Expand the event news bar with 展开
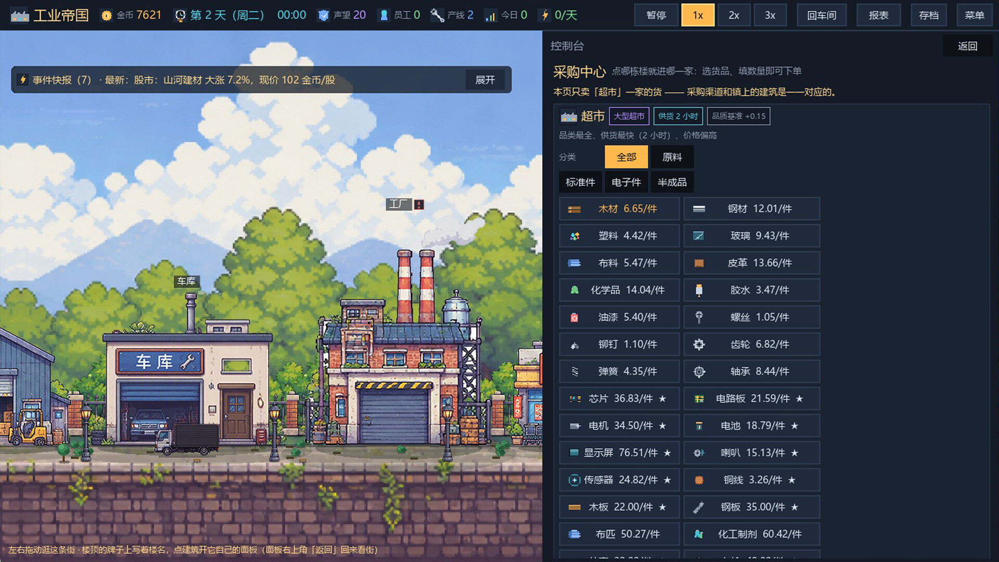Image resolution: width=999 pixels, height=562 pixels. [x=485, y=80]
